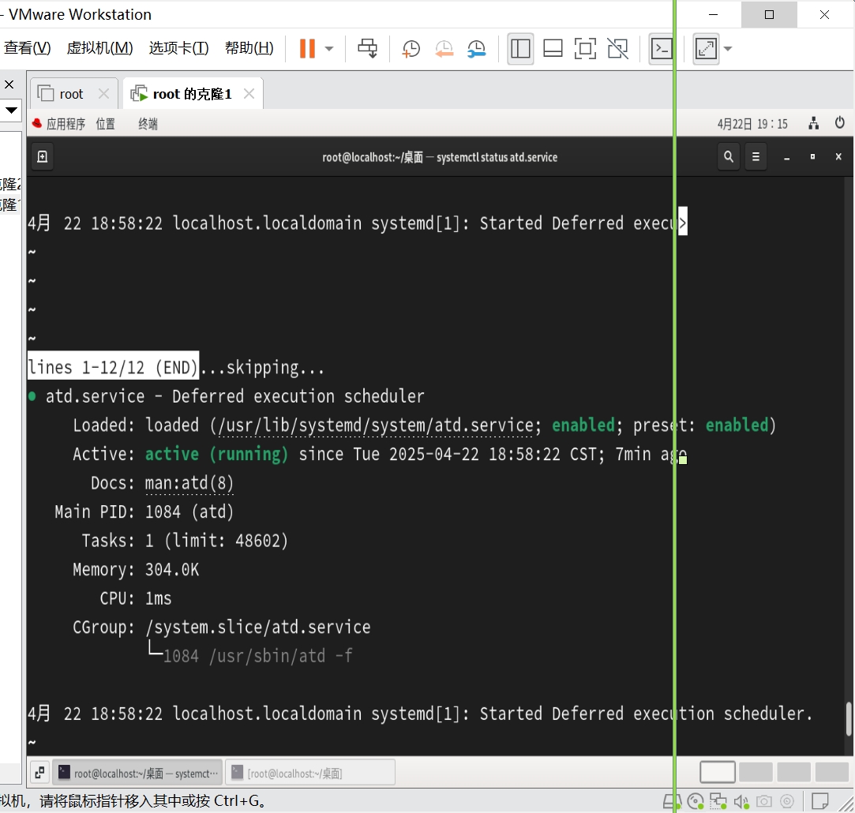Take a snapshot of this virtual machine
Screen dimensions: 855x813
click(411, 48)
